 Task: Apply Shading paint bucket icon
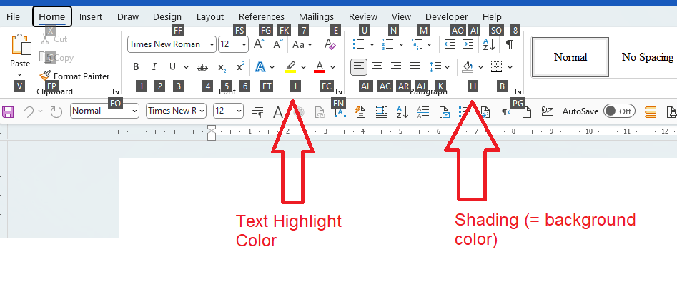click(x=468, y=67)
